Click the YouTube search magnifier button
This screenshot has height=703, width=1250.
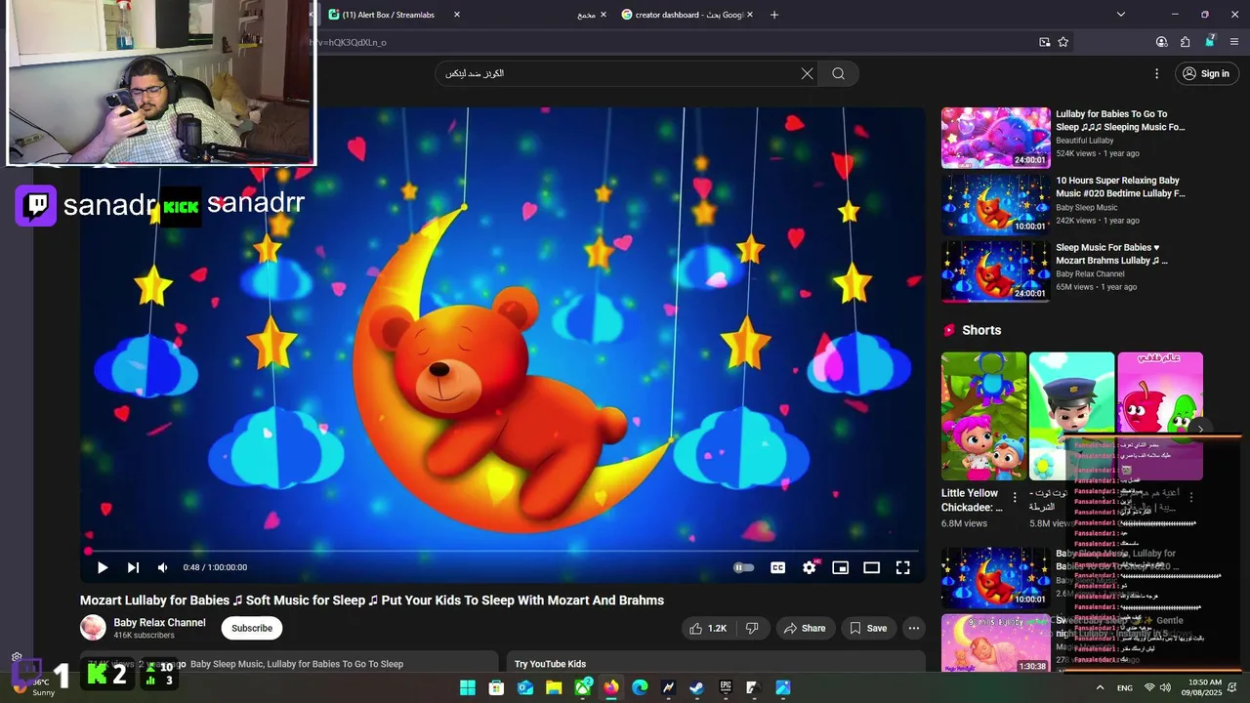(x=838, y=73)
